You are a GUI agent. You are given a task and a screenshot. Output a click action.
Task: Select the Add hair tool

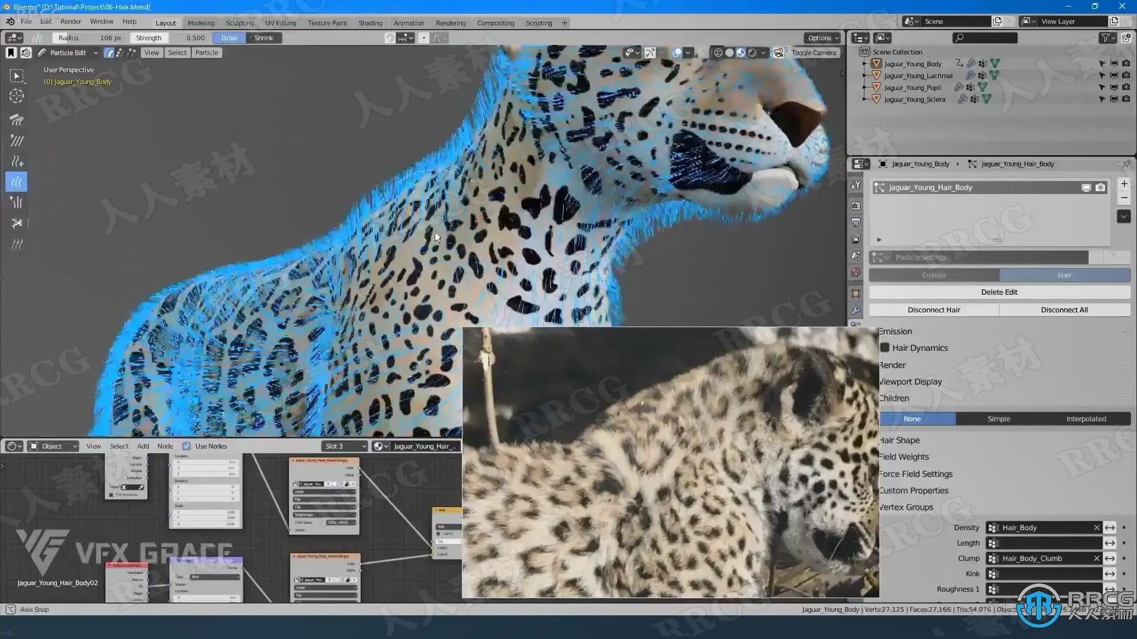click(17, 162)
